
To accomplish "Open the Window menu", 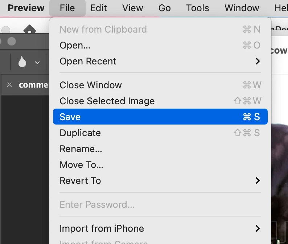I will coord(242,8).
